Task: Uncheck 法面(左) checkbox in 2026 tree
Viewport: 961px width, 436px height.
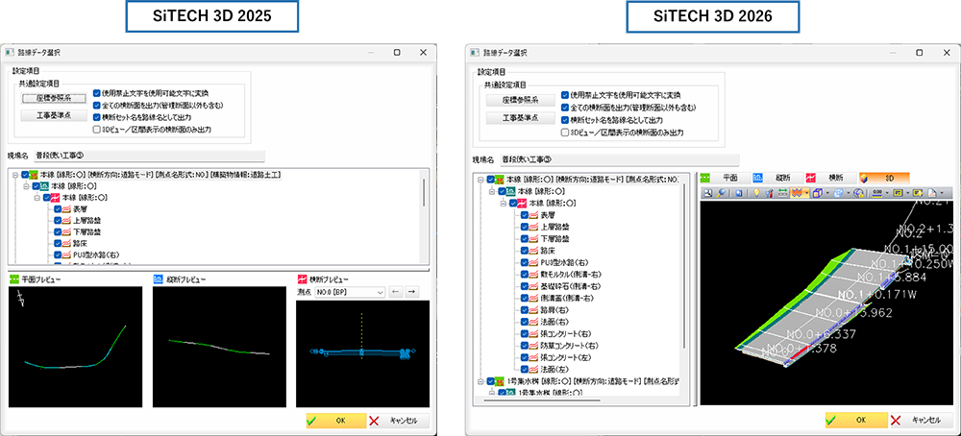Action: coord(525,369)
